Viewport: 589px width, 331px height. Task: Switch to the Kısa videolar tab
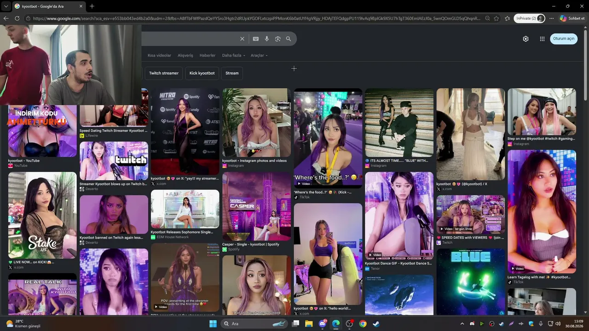click(159, 55)
